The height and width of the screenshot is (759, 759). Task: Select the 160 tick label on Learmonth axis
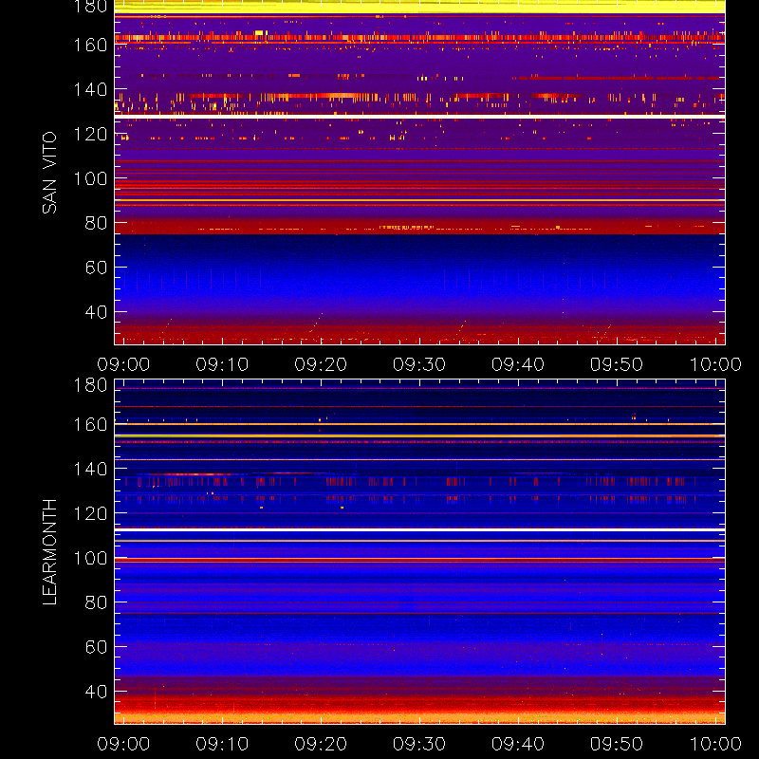(x=90, y=424)
